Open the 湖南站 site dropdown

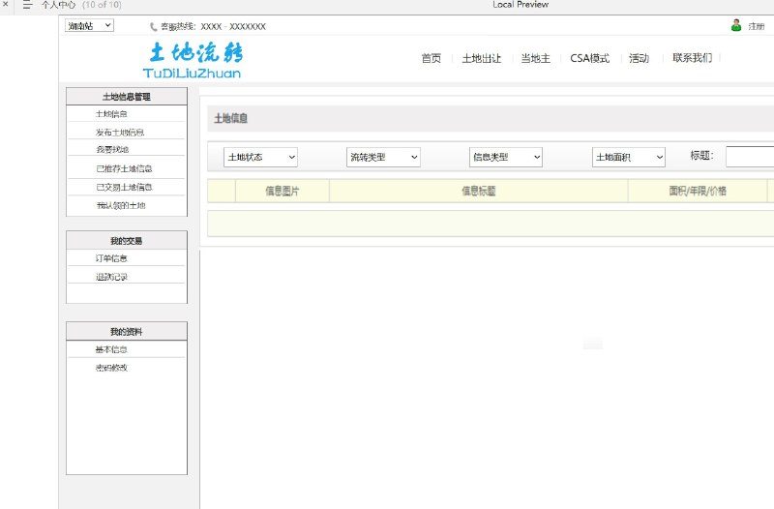89,26
